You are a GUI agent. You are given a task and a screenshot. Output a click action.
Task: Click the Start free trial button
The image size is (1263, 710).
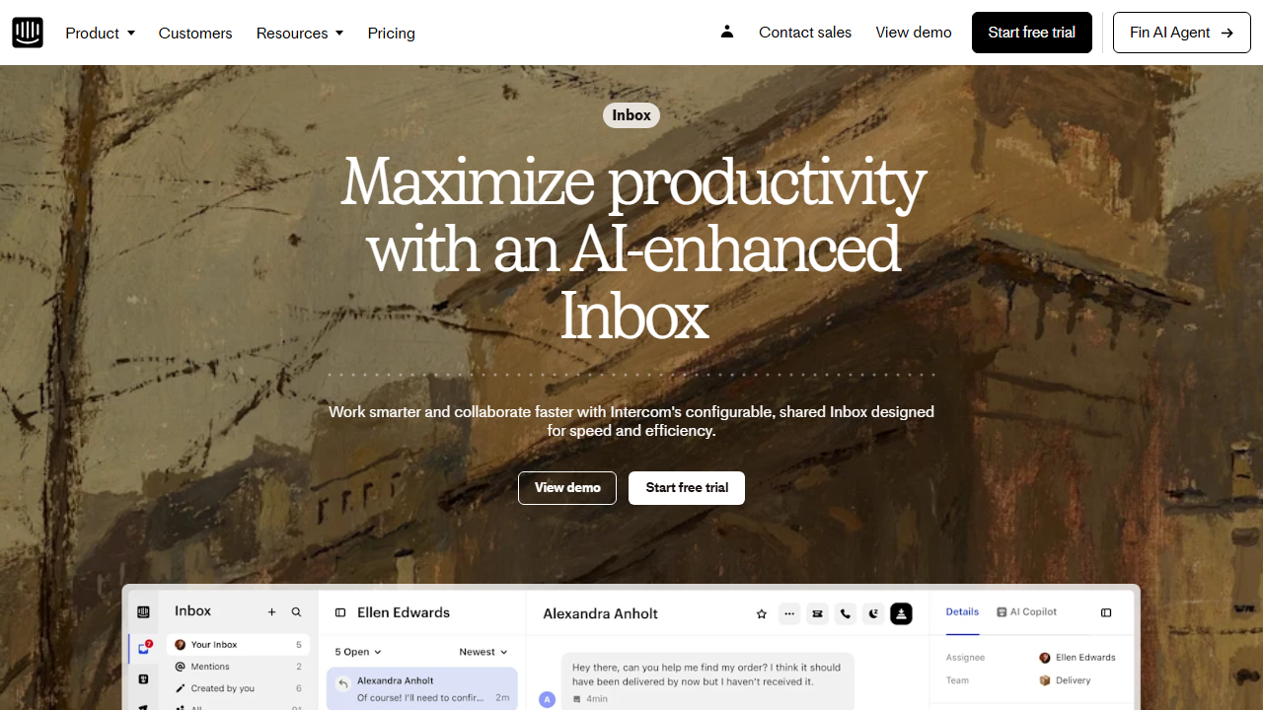[x=1031, y=32]
